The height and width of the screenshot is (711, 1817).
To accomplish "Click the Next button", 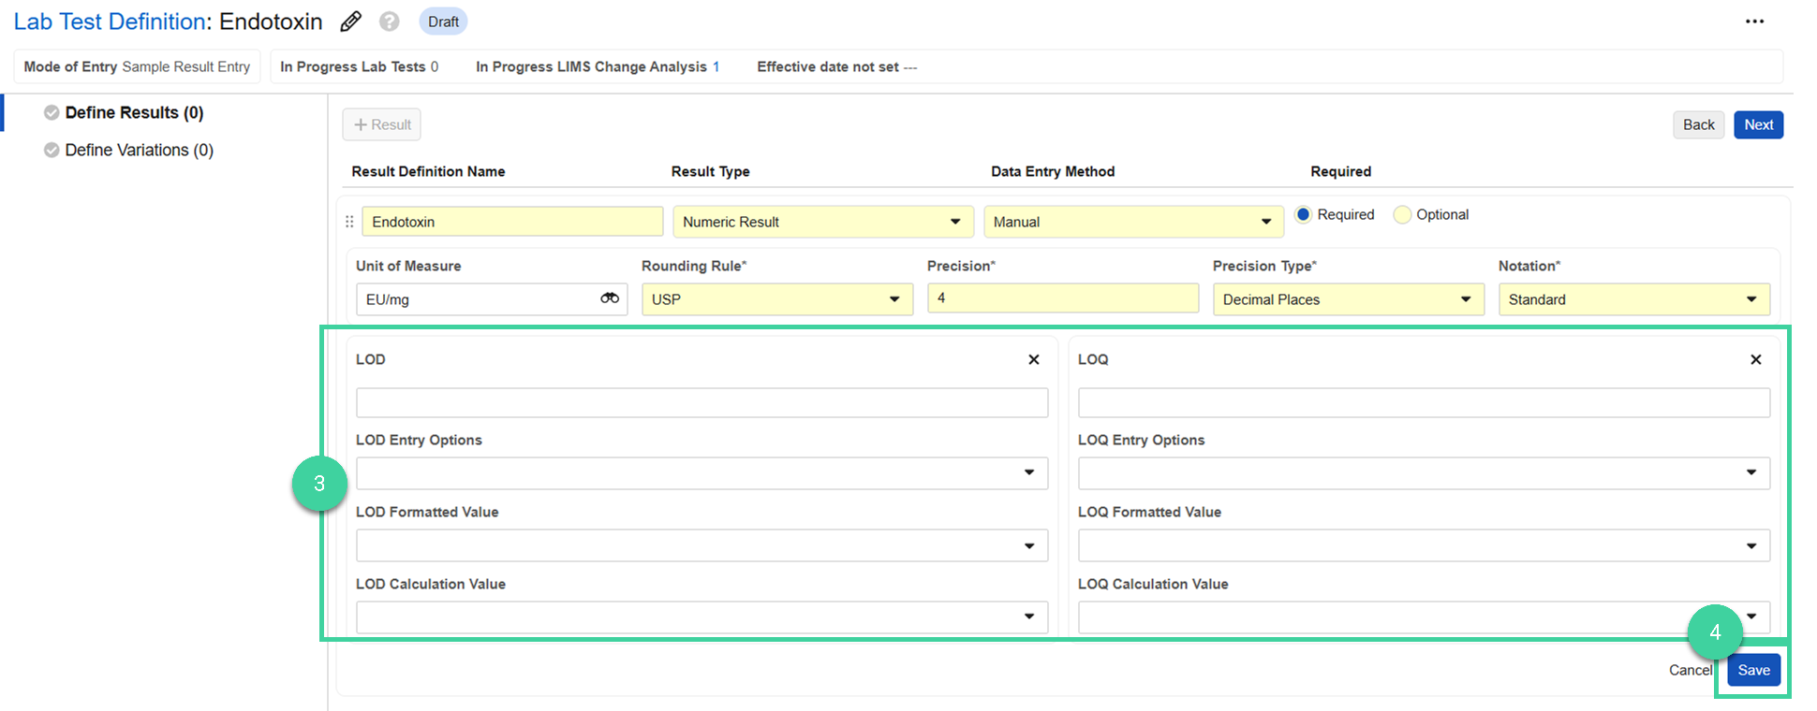I will [1758, 124].
